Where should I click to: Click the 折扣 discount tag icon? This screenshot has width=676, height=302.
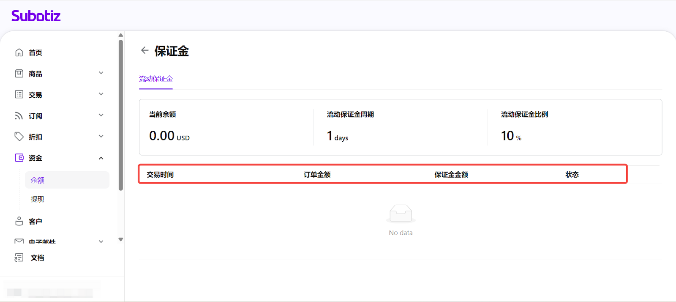19,137
